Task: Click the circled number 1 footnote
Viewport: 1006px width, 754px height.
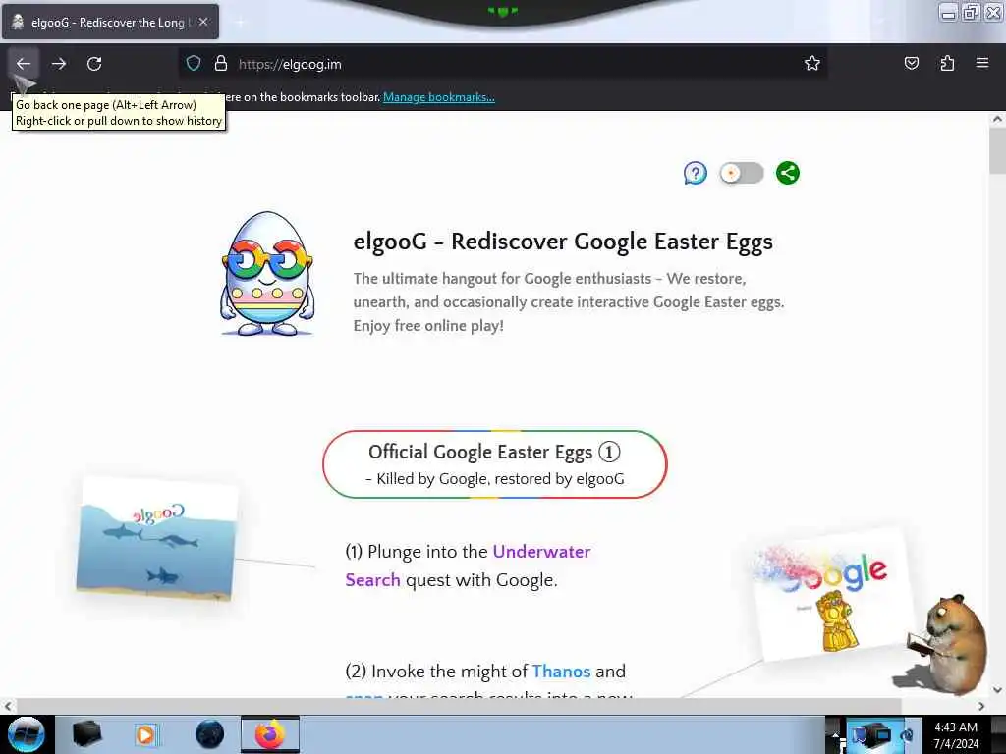Action: point(609,452)
